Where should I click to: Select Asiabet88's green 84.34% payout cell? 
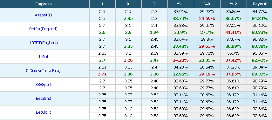[x=260, y=18]
